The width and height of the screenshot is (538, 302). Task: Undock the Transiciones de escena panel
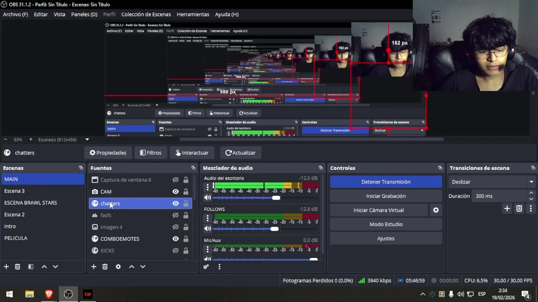coord(533,168)
